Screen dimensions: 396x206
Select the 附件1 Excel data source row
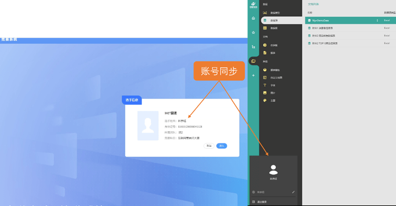coord(350,28)
